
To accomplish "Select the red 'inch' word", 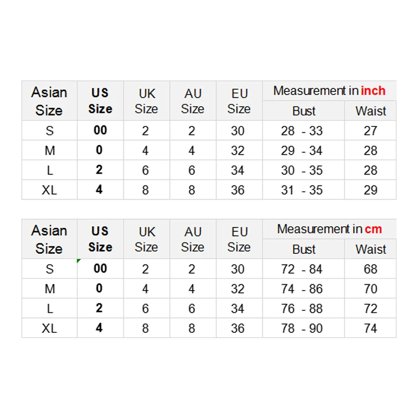I will tap(373, 90).
